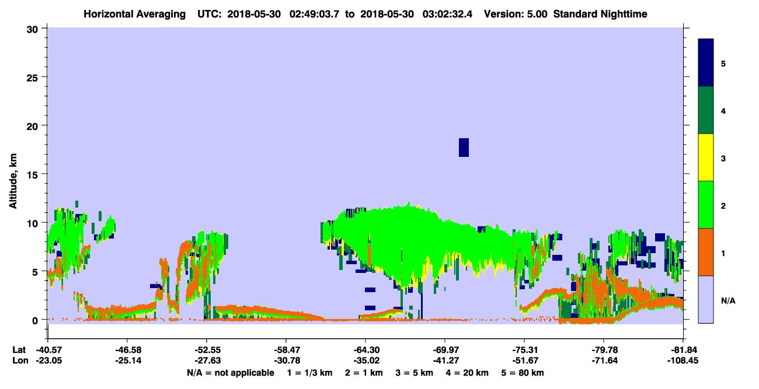The width and height of the screenshot is (759, 389).
Task: Click the 15 tick label on altitude axis
Action: click(33, 174)
